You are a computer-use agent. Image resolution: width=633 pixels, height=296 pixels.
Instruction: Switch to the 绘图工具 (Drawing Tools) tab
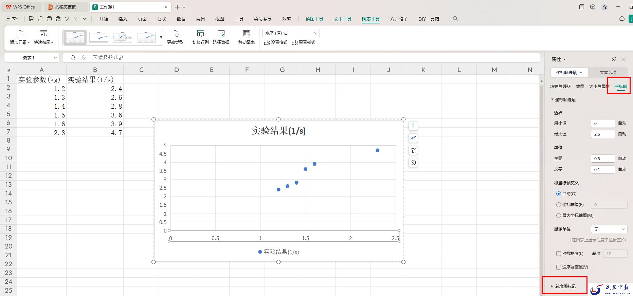[x=314, y=19]
